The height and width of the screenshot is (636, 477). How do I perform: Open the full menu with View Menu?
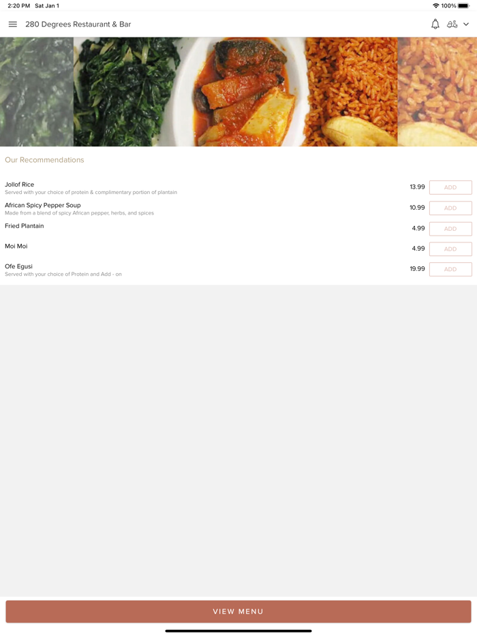[x=238, y=611]
